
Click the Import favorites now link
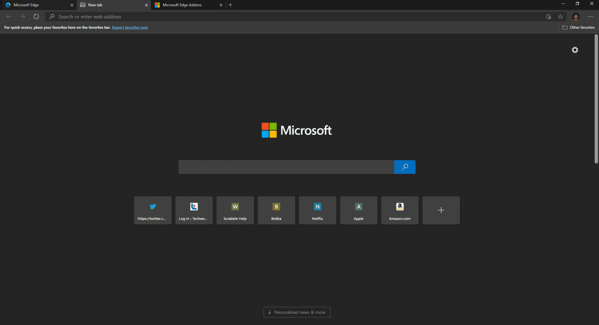click(130, 28)
